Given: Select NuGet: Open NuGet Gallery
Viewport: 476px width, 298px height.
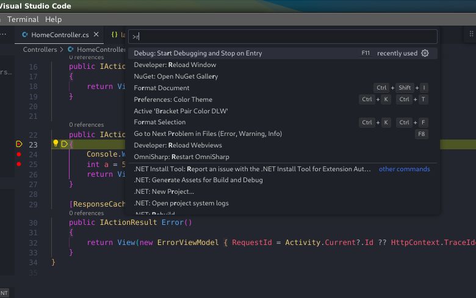Looking at the screenshot, I should [283, 76].
